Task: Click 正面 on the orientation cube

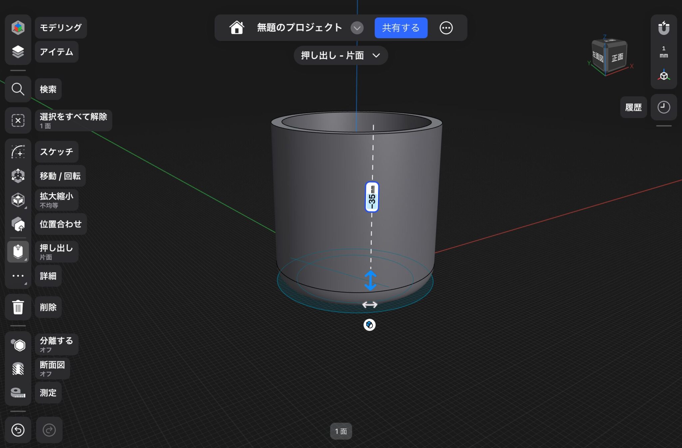Action: coord(618,57)
